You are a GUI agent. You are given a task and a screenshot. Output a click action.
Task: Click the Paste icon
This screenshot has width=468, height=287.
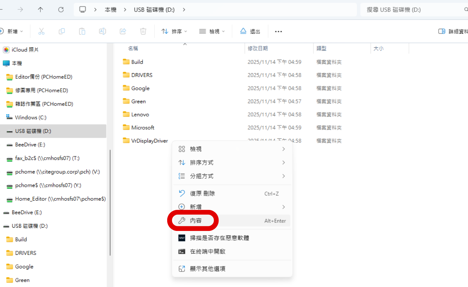82,31
